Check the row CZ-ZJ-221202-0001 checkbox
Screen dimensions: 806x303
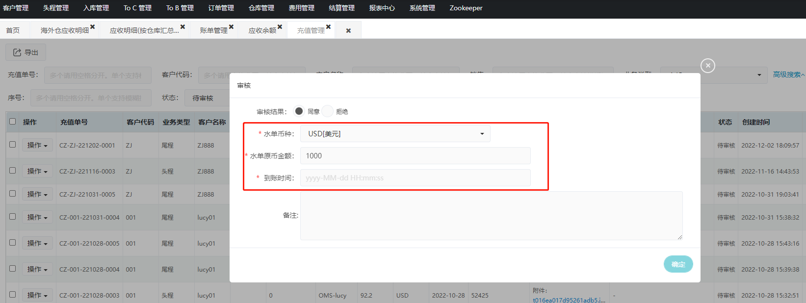coord(13,145)
